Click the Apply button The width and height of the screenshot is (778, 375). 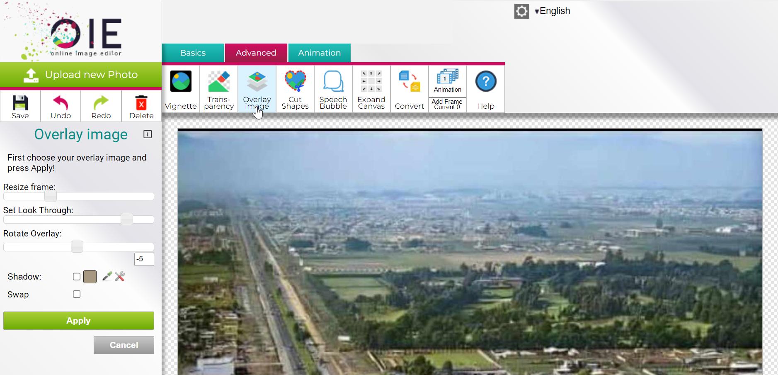tap(79, 321)
